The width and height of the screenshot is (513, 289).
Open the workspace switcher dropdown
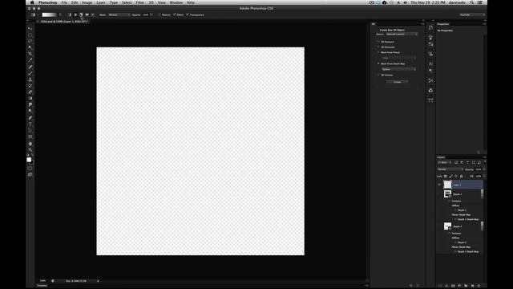472,14
